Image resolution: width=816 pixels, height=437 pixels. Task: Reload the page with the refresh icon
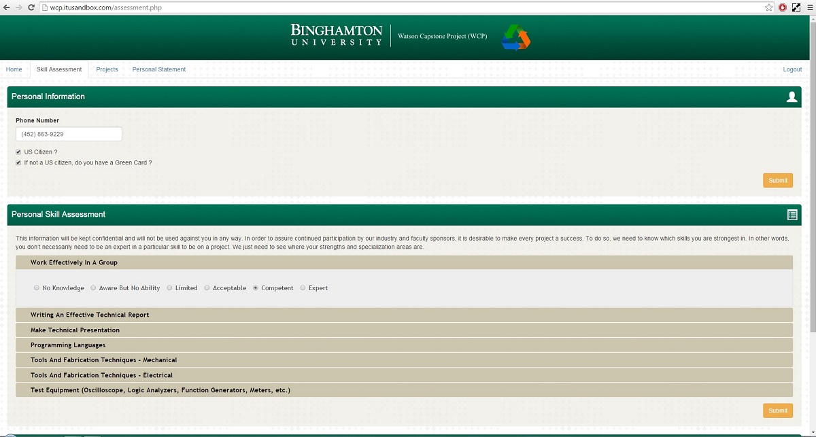tap(31, 7)
